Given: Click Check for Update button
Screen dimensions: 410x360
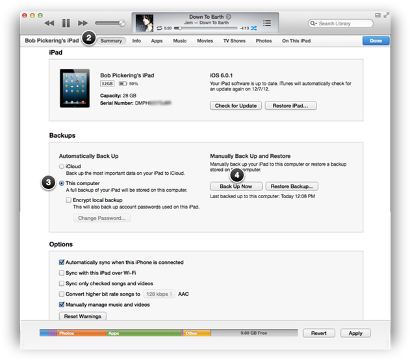Looking at the screenshot, I should point(236,106).
